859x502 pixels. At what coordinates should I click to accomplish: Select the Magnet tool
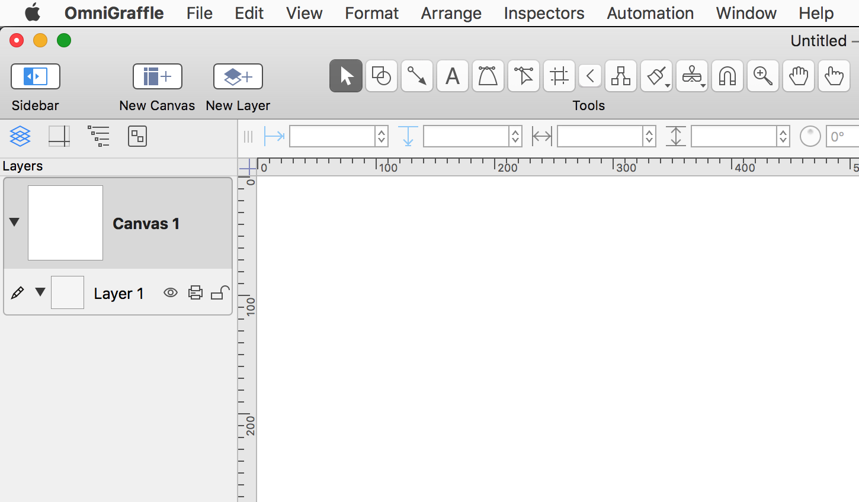coord(727,76)
